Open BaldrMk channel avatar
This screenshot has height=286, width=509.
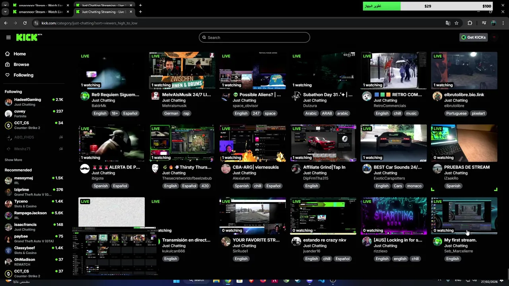pos(85,96)
